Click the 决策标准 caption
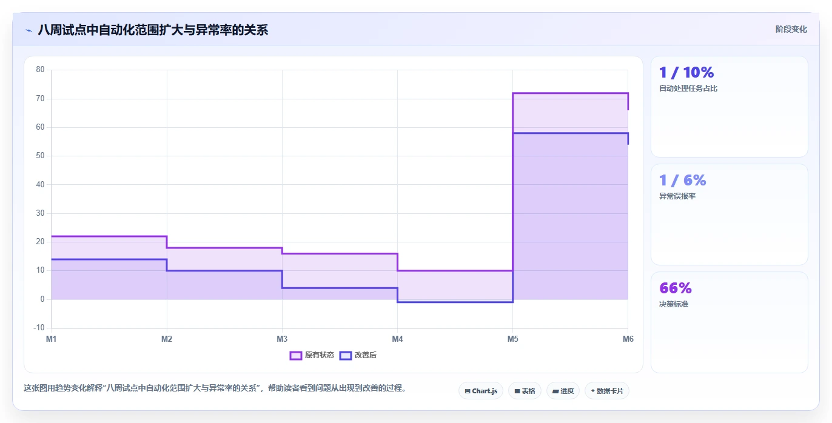The image size is (832, 423). click(x=674, y=304)
